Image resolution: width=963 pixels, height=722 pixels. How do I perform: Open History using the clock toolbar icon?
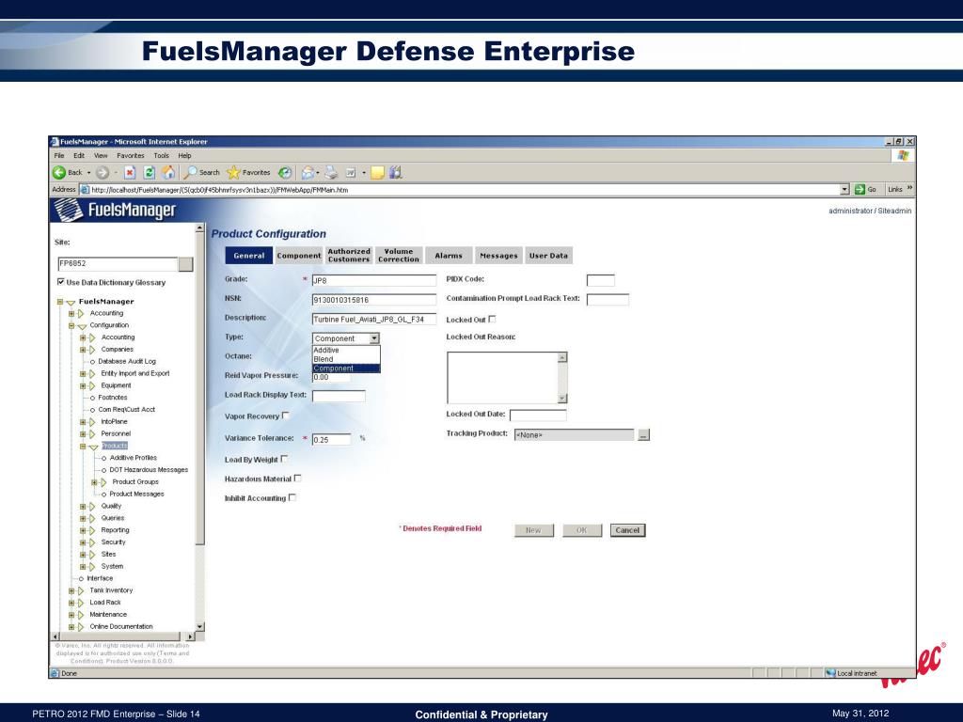click(284, 173)
